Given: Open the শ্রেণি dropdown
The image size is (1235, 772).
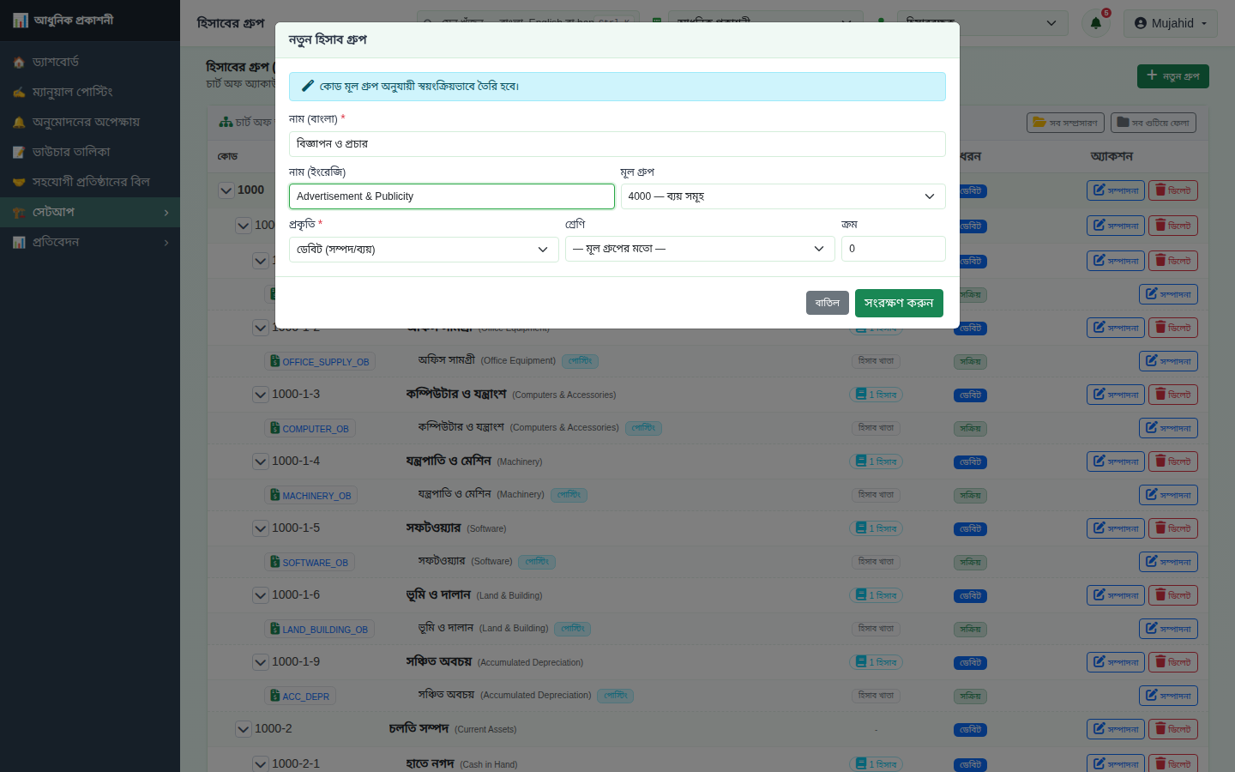Looking at the screenshot, I should tap(700, 249).
